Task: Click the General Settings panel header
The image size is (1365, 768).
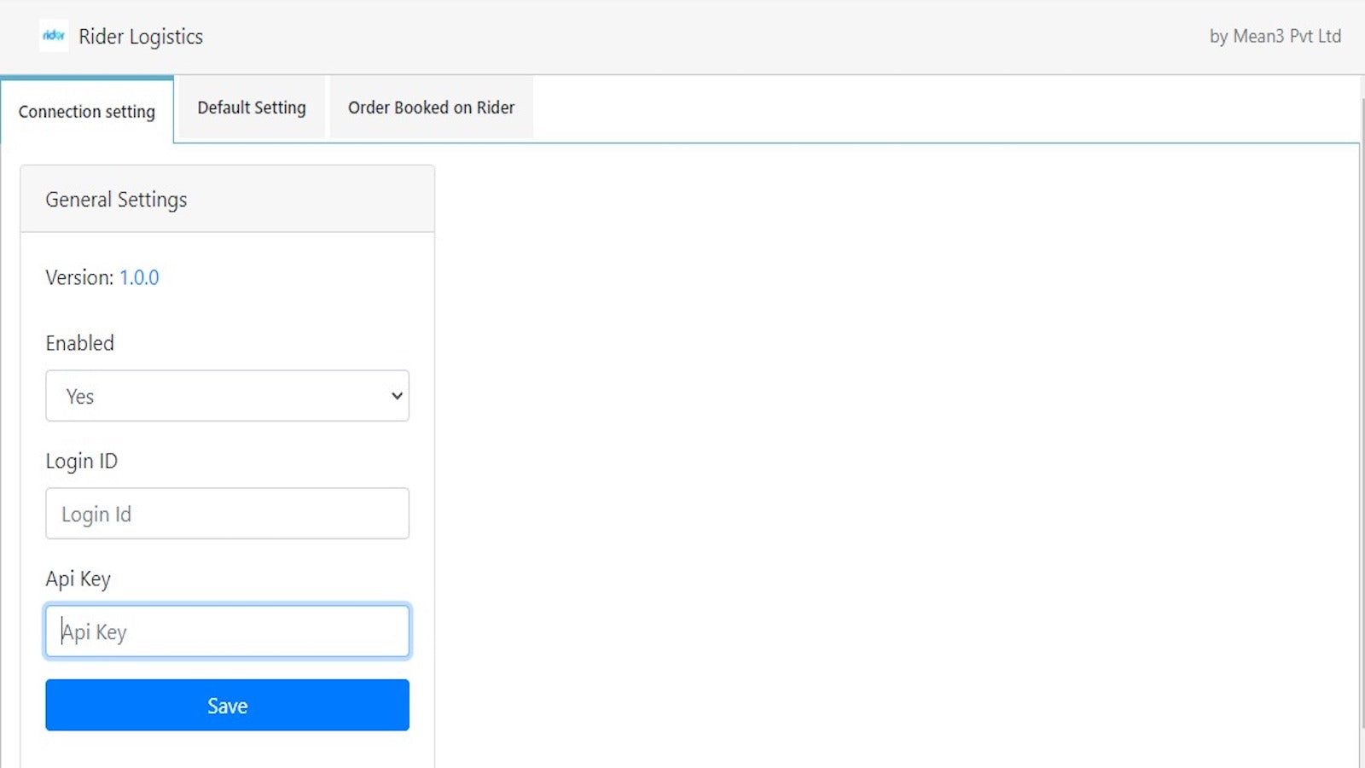Action: tap(116, 199)
